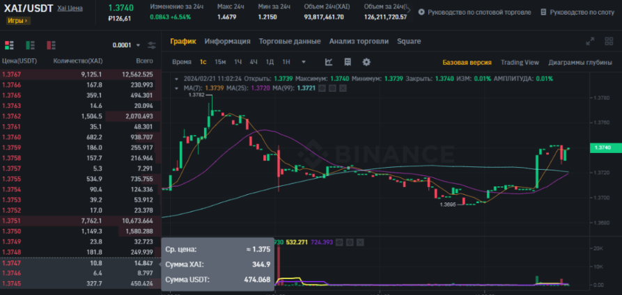Click the Количество(XAI) column header
This screenshot has height=295, width=622.
(x=78, y=61)
